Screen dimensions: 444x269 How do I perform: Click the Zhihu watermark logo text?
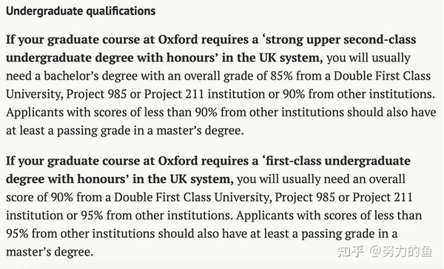click(350, 251)
